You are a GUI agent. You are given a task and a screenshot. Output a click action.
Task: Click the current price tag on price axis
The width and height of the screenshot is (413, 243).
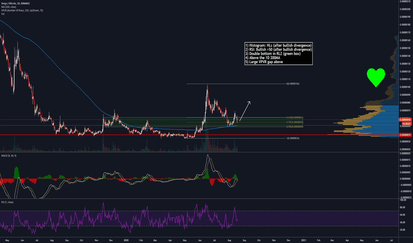coord(405,120)
